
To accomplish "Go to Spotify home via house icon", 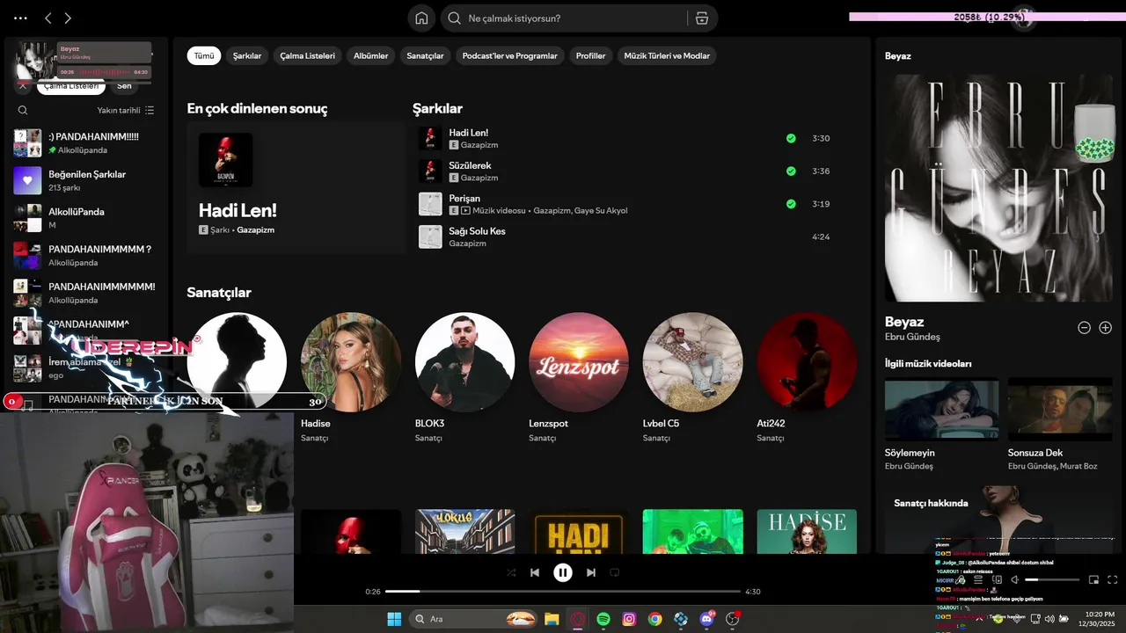I will pos(421,18).
